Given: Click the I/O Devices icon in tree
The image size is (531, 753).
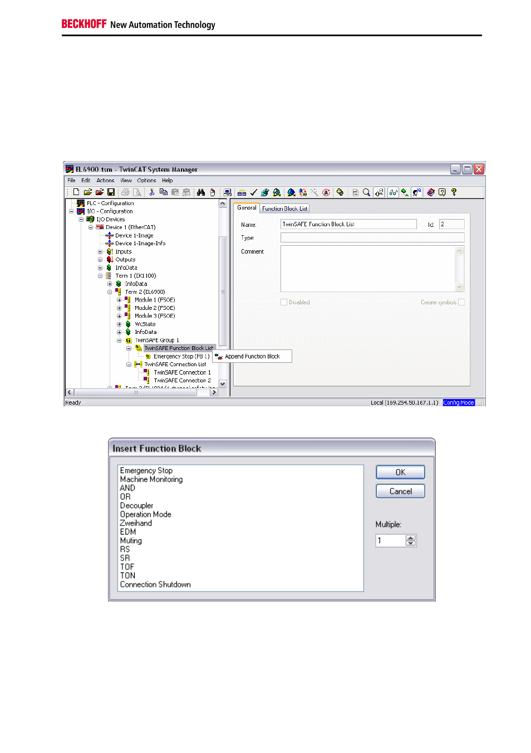Looking at the screenshot, I should [x=90, y=220].
